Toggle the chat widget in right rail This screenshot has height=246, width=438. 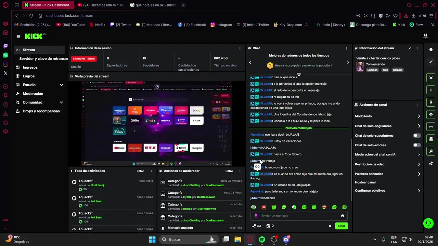point(431,114)
